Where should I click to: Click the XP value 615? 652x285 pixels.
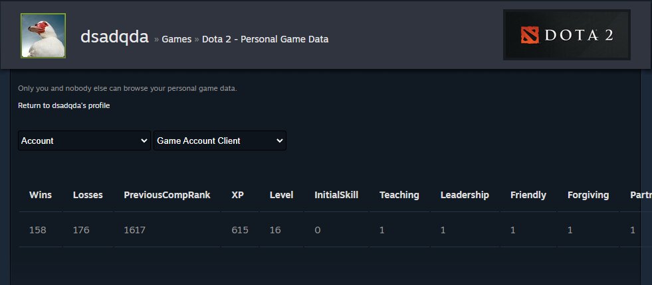(240, 230)
